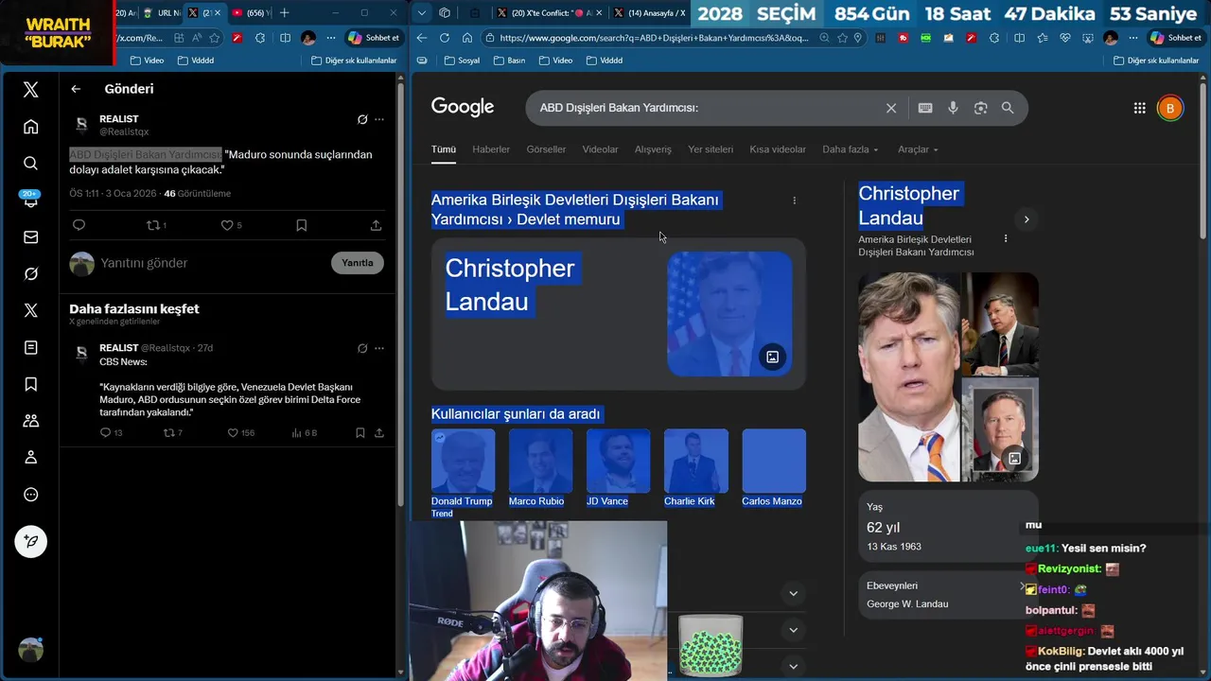Switch to the Videolar tab
Image resolution: width=1211 pixels, height=681 pixels.
(x=600, y=149)
